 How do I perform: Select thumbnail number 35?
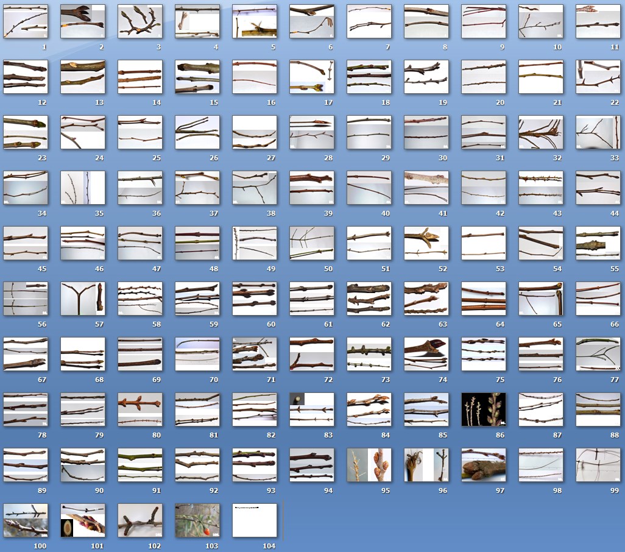(x=83, y=188)
